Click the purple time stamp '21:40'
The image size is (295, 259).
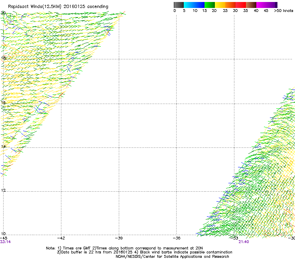point(244,242)
